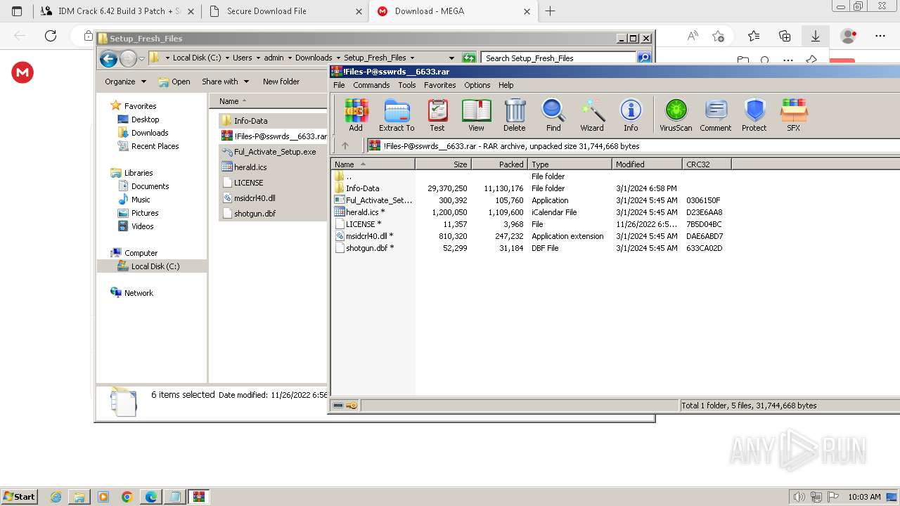The width and height of the screenshot is (900, 506).
Task: Open the Organize dropdown
Action: [125, 82]
